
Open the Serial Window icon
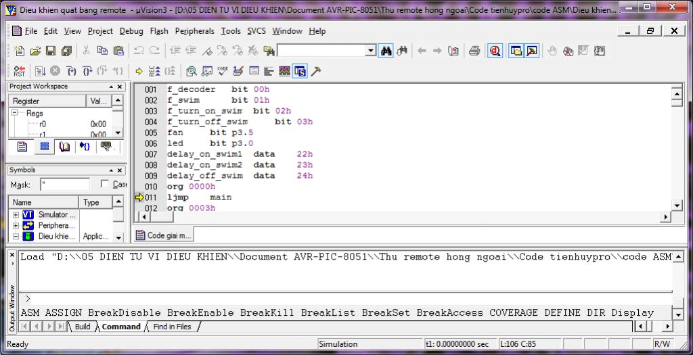[238, 71]
